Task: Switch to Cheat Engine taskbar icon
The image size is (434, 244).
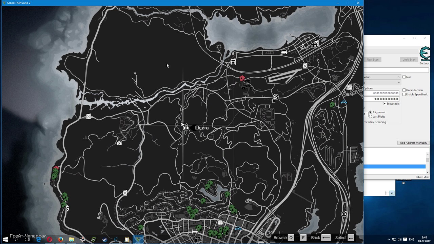Action: point(116,240)
